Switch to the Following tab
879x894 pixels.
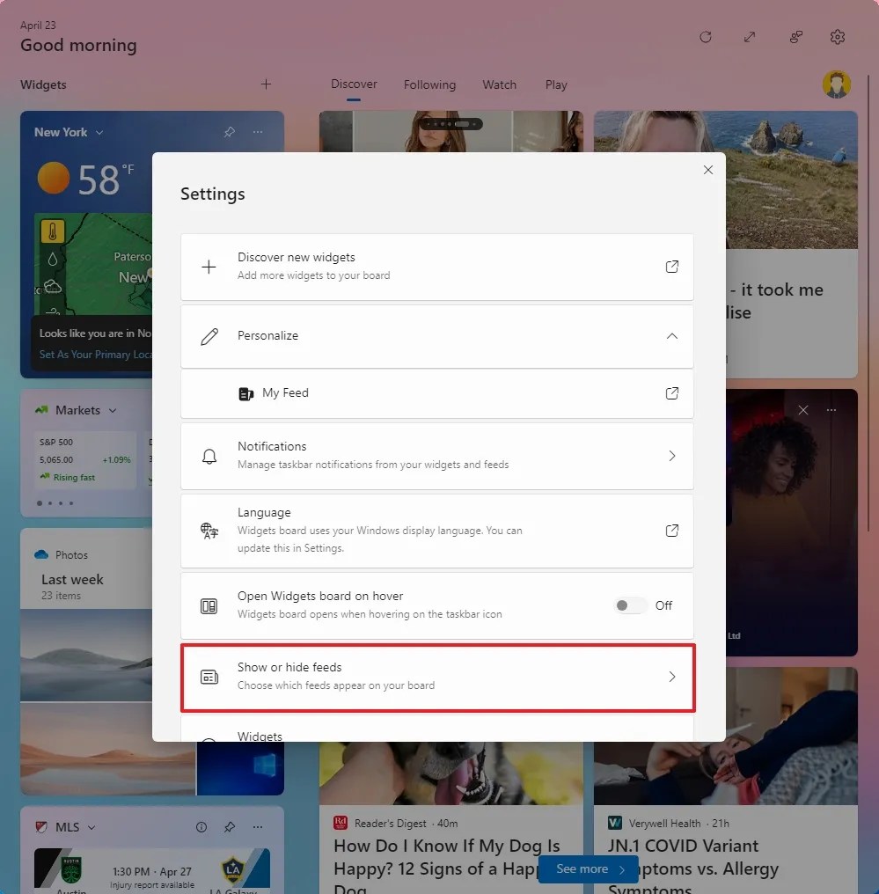429,84
